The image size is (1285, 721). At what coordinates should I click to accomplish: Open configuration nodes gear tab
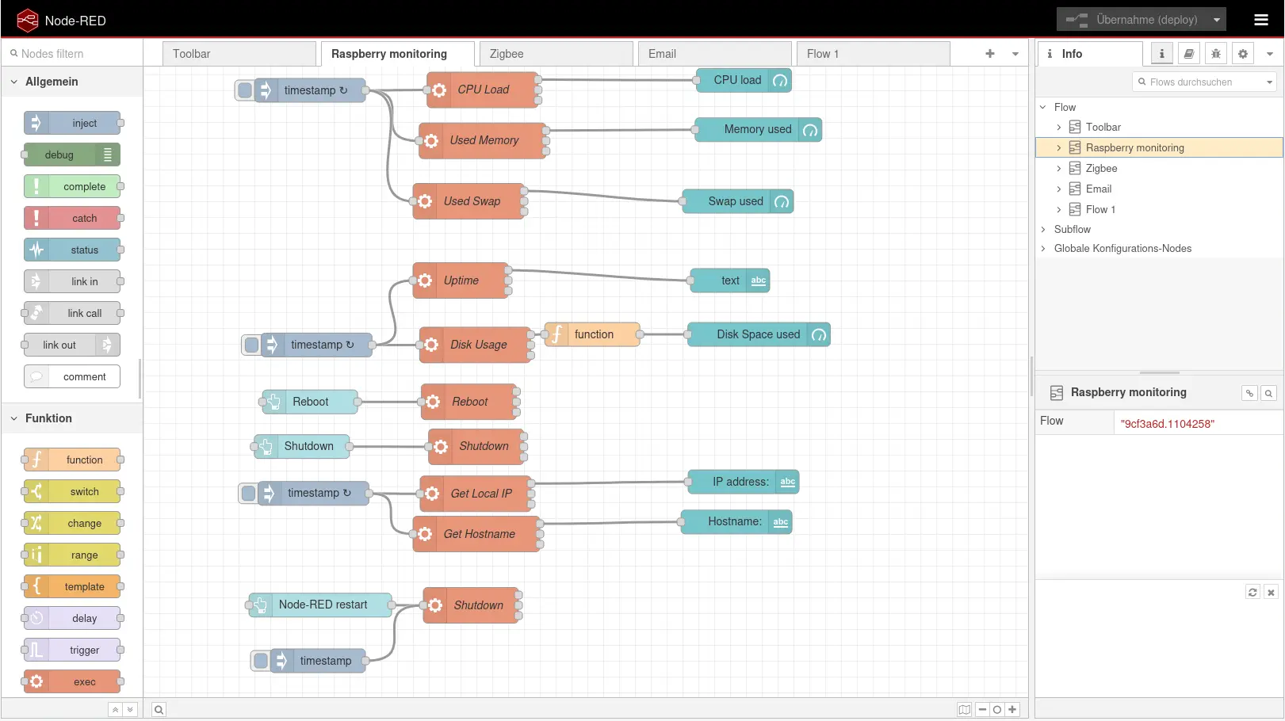[1243, 54]
